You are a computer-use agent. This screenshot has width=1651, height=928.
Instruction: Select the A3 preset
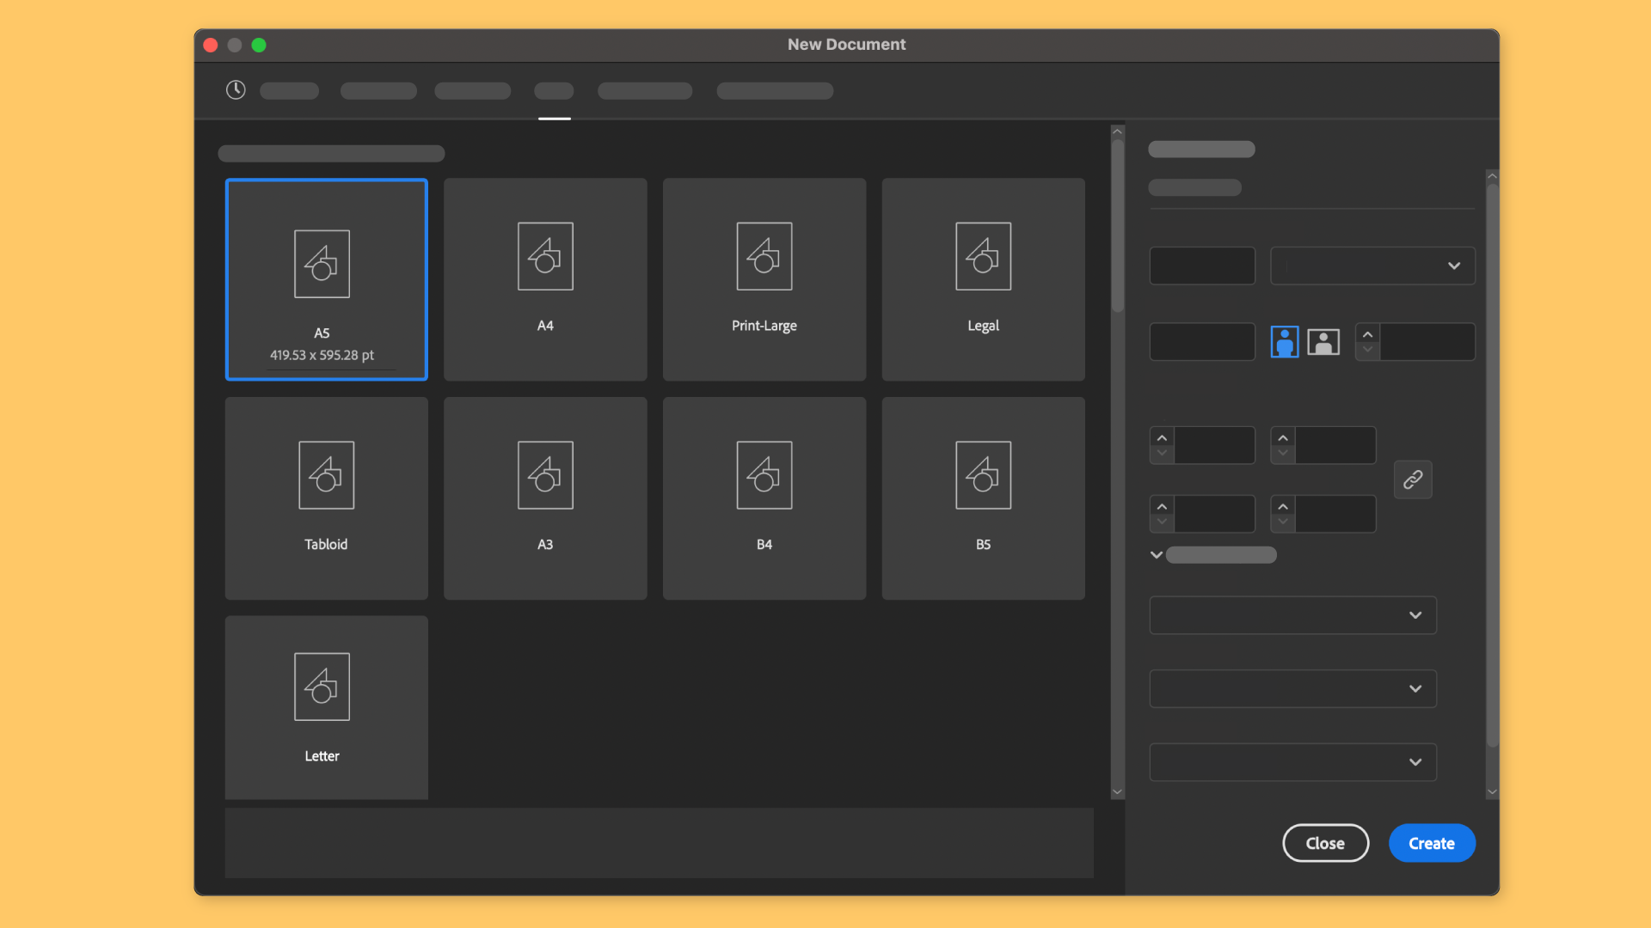(545, 498)
